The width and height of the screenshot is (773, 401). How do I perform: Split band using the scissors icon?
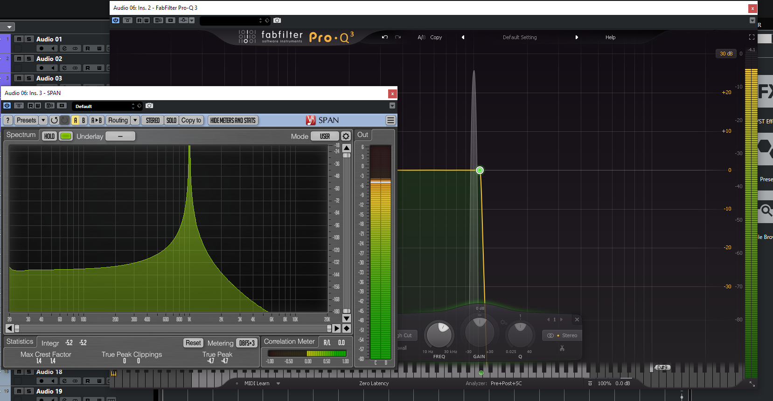pos(562,348)
